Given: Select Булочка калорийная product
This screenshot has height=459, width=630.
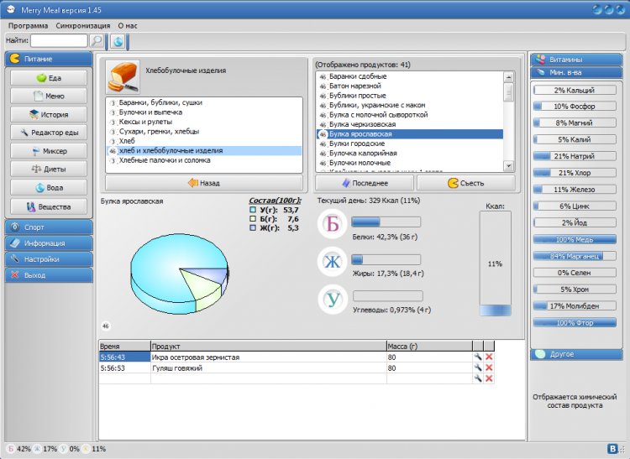Looking at the screenshot, I should pyautogui.click(x=410, y=154).
